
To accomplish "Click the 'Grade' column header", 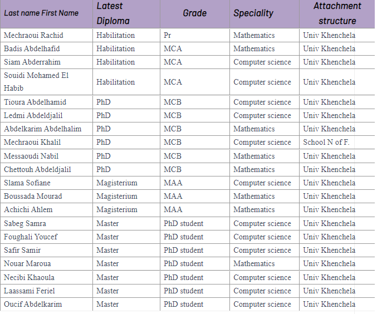I will 194,13.
